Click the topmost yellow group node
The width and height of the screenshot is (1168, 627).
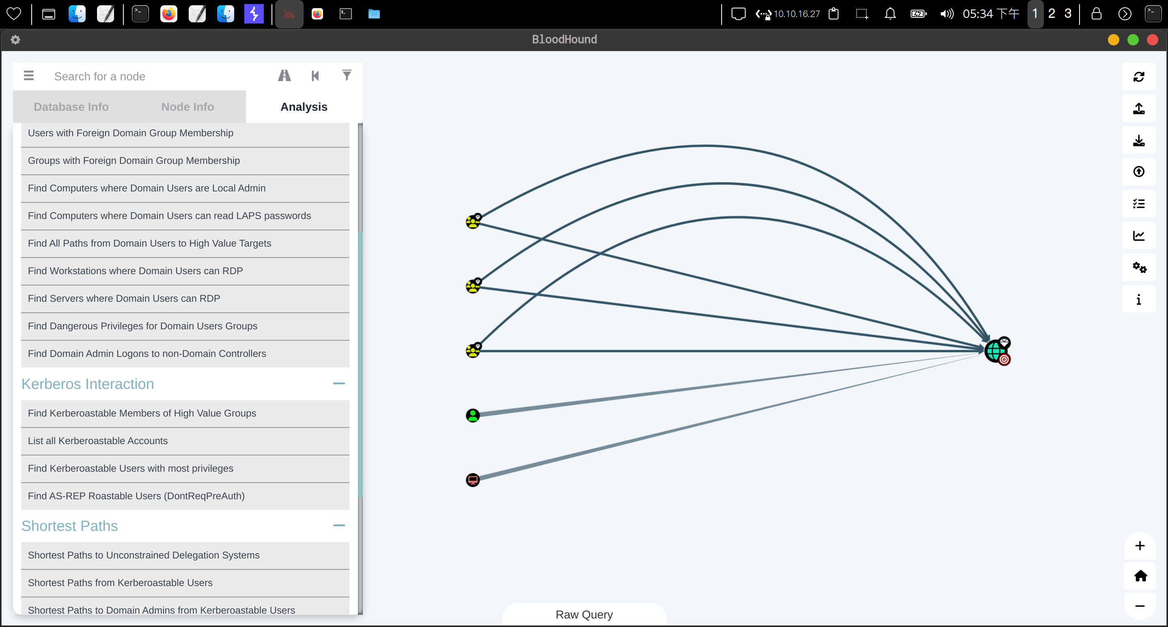click(x=473, y=221)
